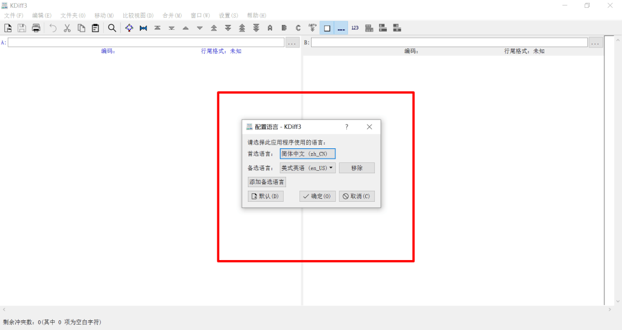Click horizontal scrollbar right arrow
Screen dimensions: 622x330
[x=610, y=309]
